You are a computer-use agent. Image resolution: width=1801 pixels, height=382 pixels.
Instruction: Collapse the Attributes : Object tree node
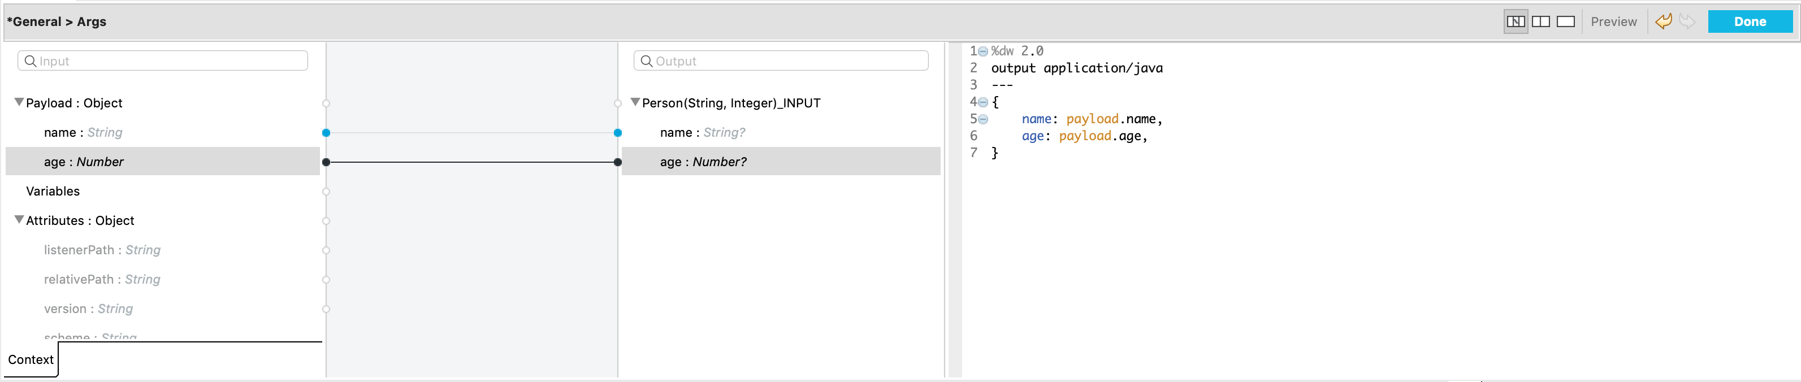tap(19, 220)
